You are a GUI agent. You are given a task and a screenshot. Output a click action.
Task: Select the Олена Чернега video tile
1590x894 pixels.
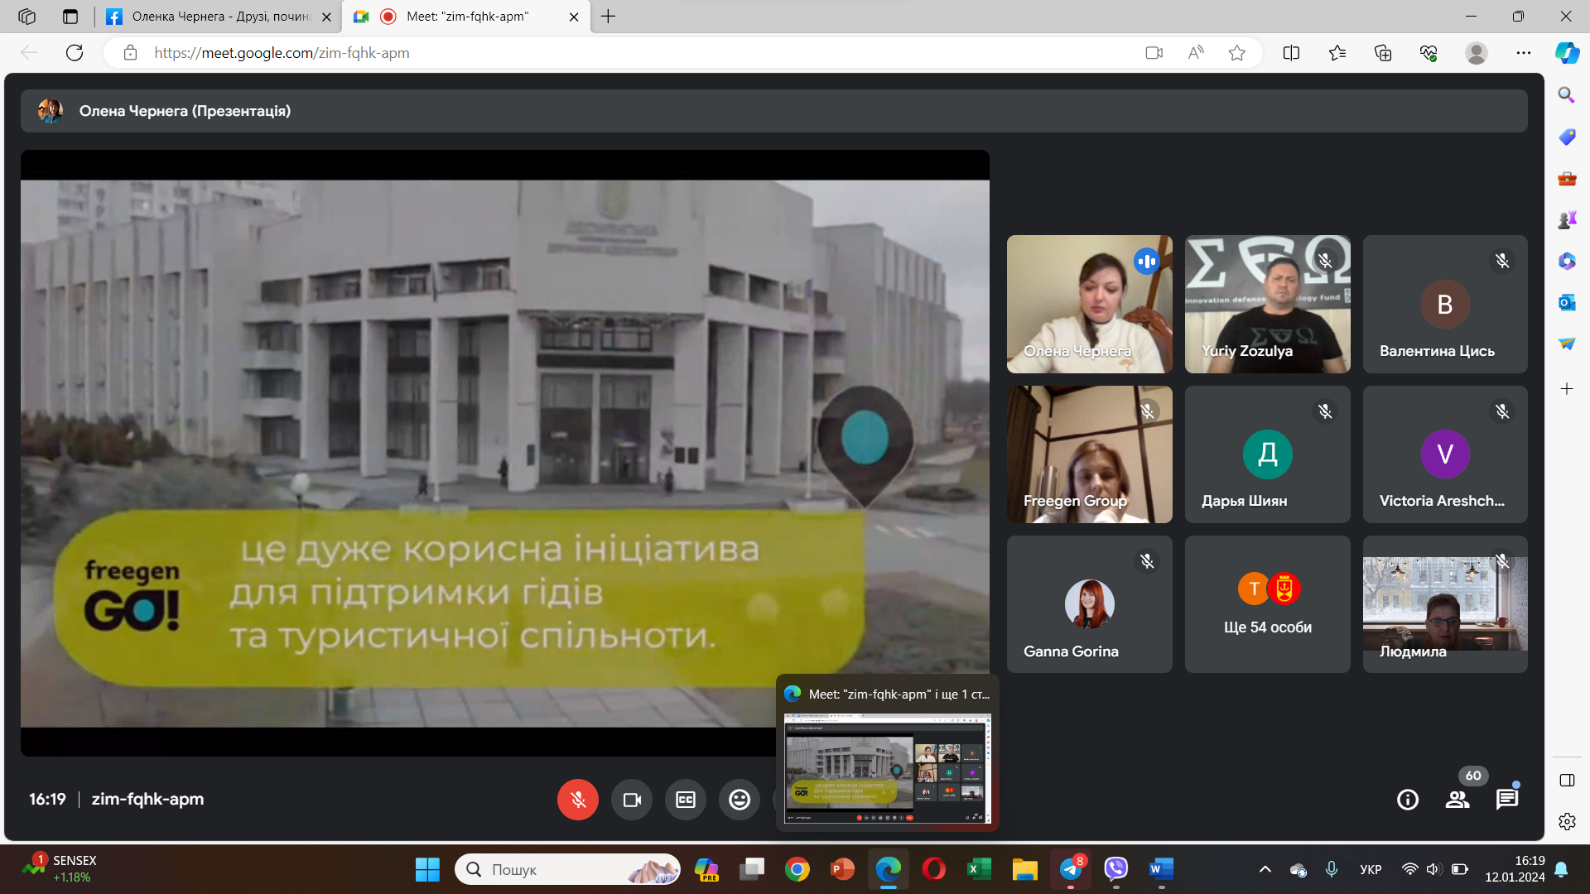(x=1089, y=304)
